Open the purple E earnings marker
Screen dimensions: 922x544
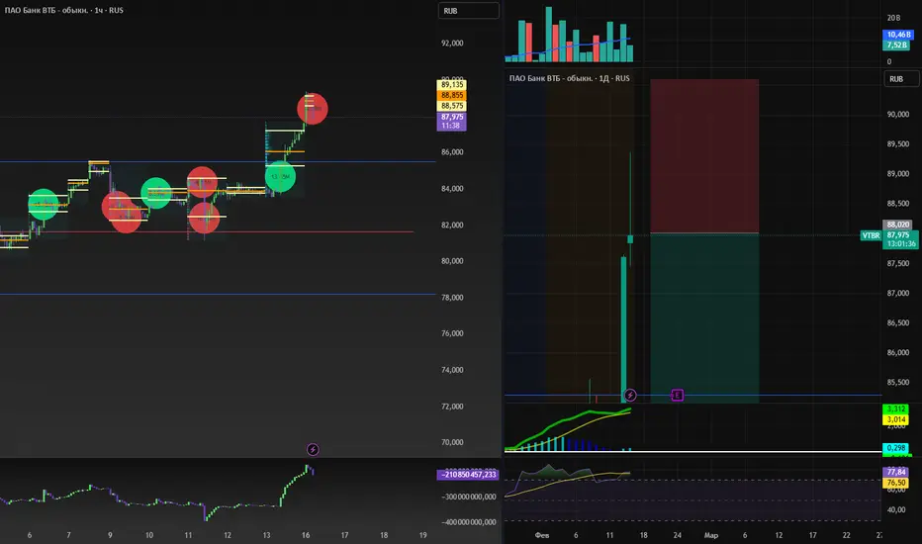pos(677,396)
